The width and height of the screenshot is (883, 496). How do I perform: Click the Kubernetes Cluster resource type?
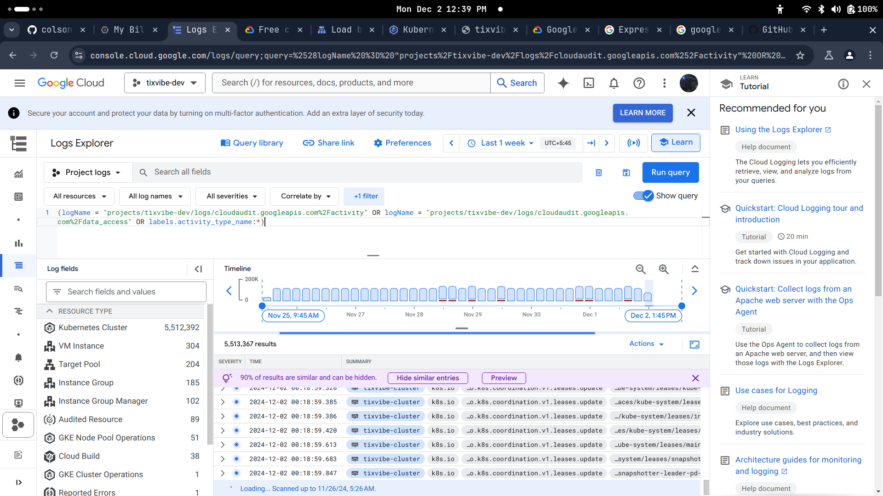click(x=93, y=327)
